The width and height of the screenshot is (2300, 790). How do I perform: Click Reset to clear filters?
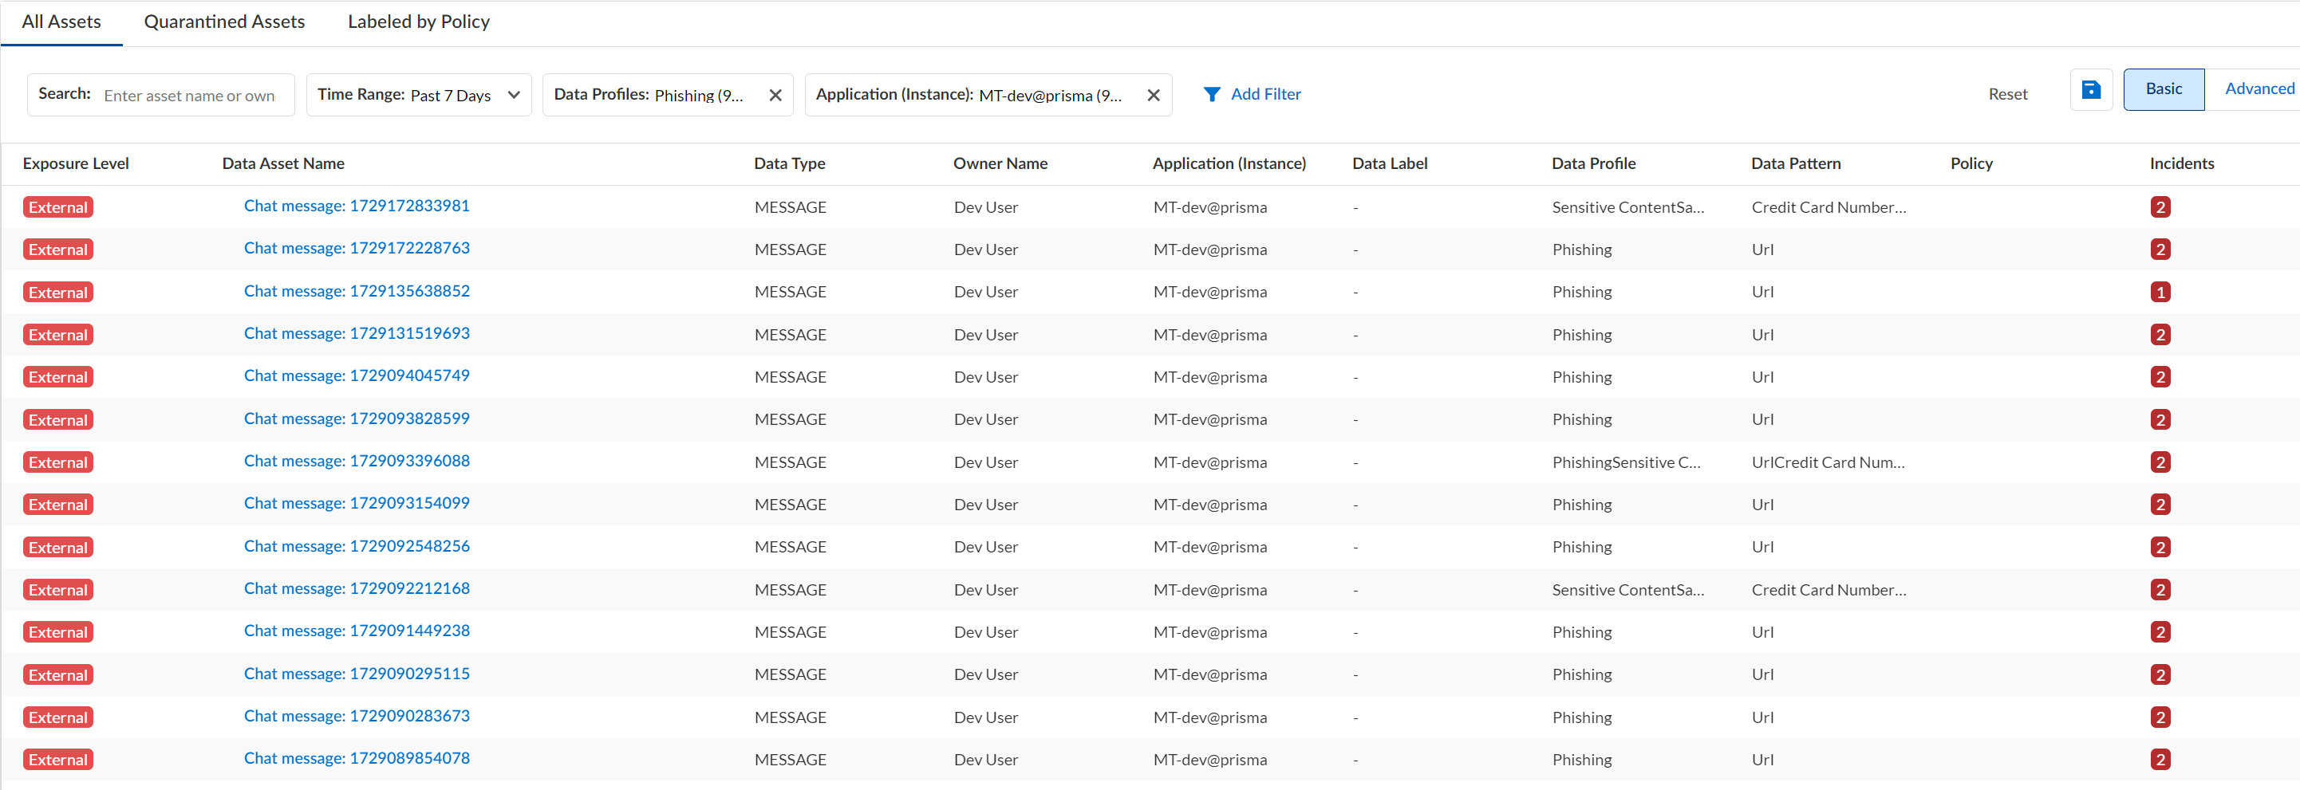click(x=2007, y=95)
